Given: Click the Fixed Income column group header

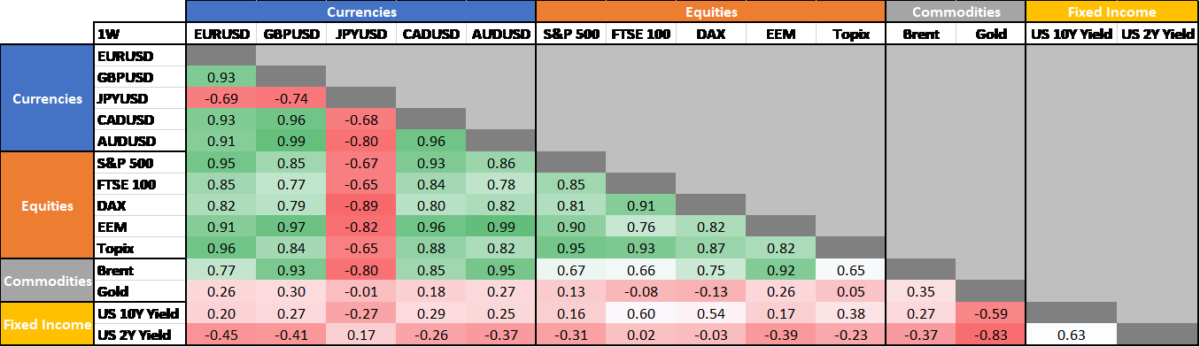Looking at the screenshot, I should click(x=1111, y=12).
